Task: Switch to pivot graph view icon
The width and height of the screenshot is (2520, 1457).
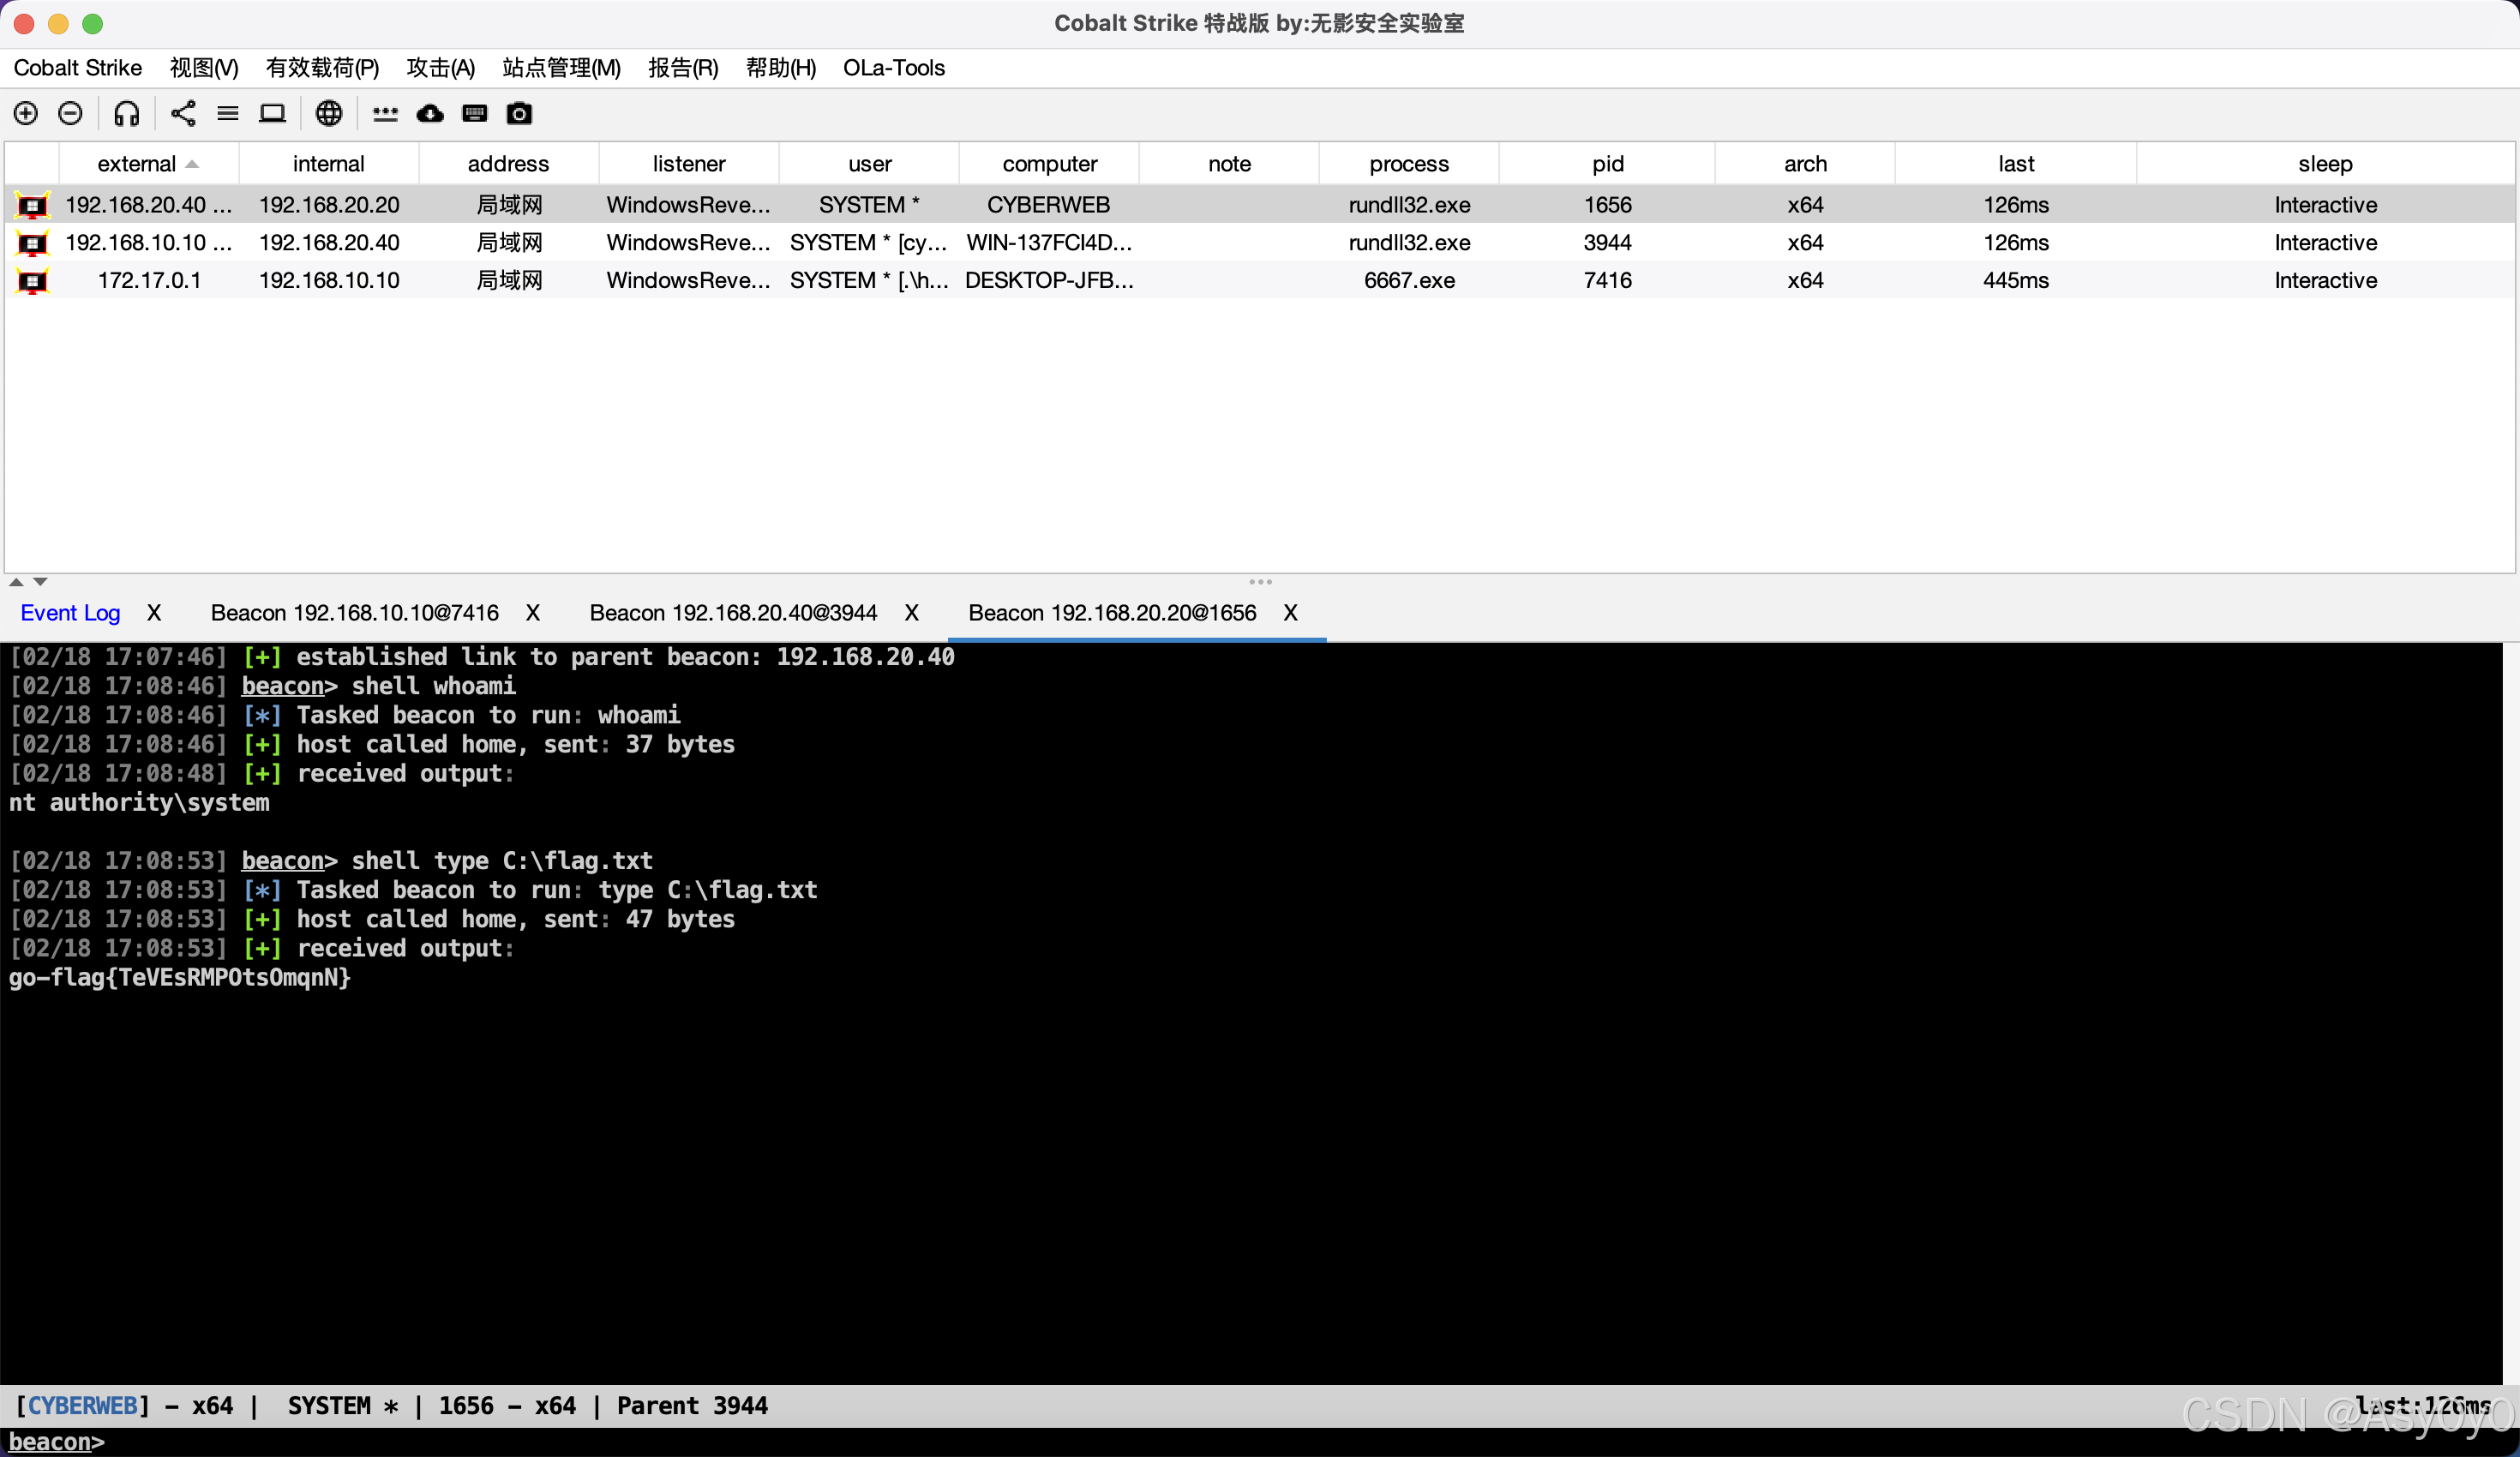Action: pos(182,113)
